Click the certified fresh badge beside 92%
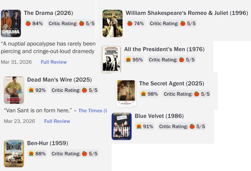This screenshot has height=171, width=251. point(31,90)
